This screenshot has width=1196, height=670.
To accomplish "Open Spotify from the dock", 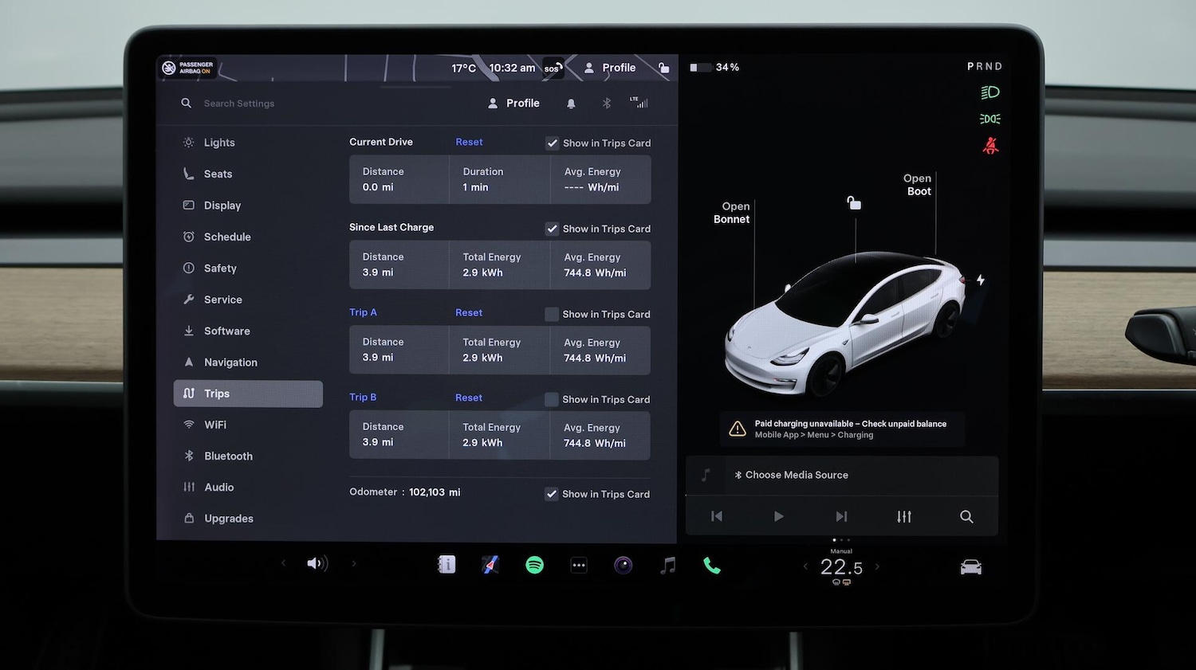I will pyautogui.click(x=535, y=565).
